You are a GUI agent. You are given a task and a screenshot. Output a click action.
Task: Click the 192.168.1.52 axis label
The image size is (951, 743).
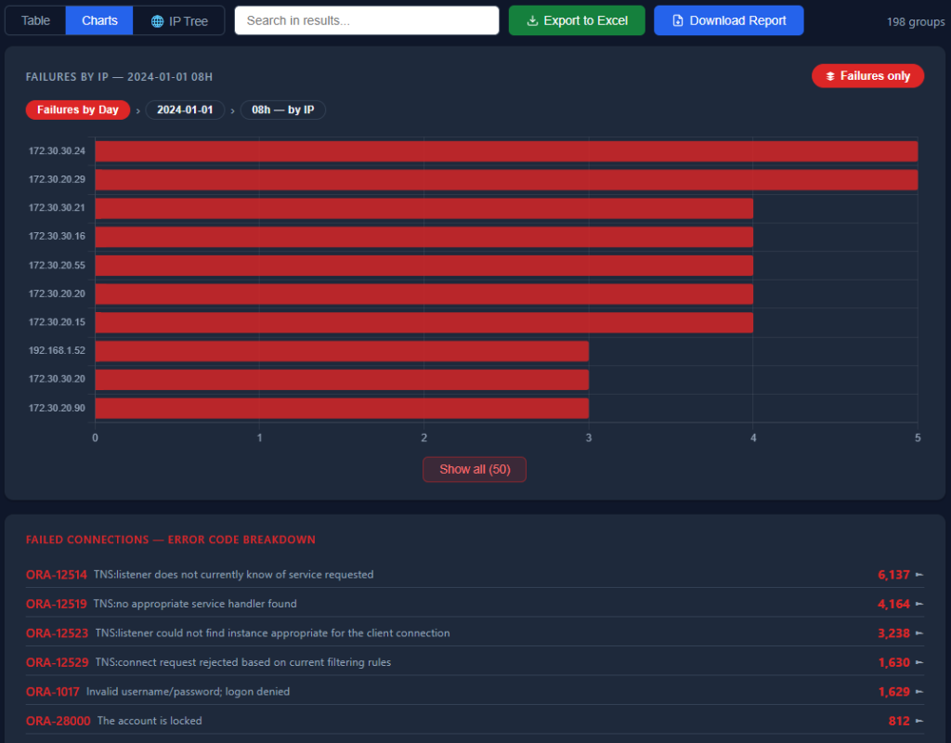coord(57,350)
